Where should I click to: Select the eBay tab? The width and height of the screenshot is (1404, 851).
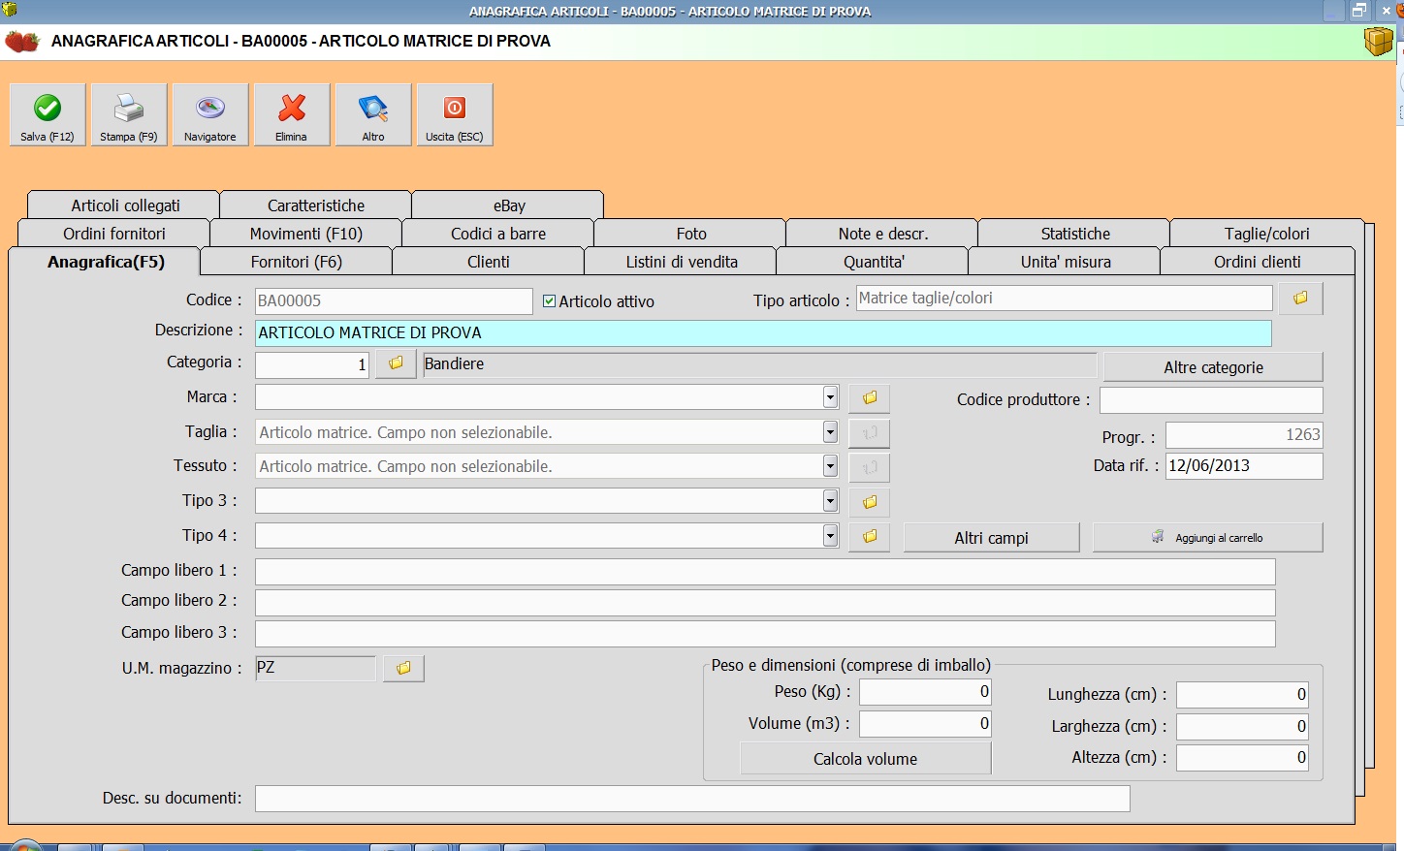pos(509,205)
